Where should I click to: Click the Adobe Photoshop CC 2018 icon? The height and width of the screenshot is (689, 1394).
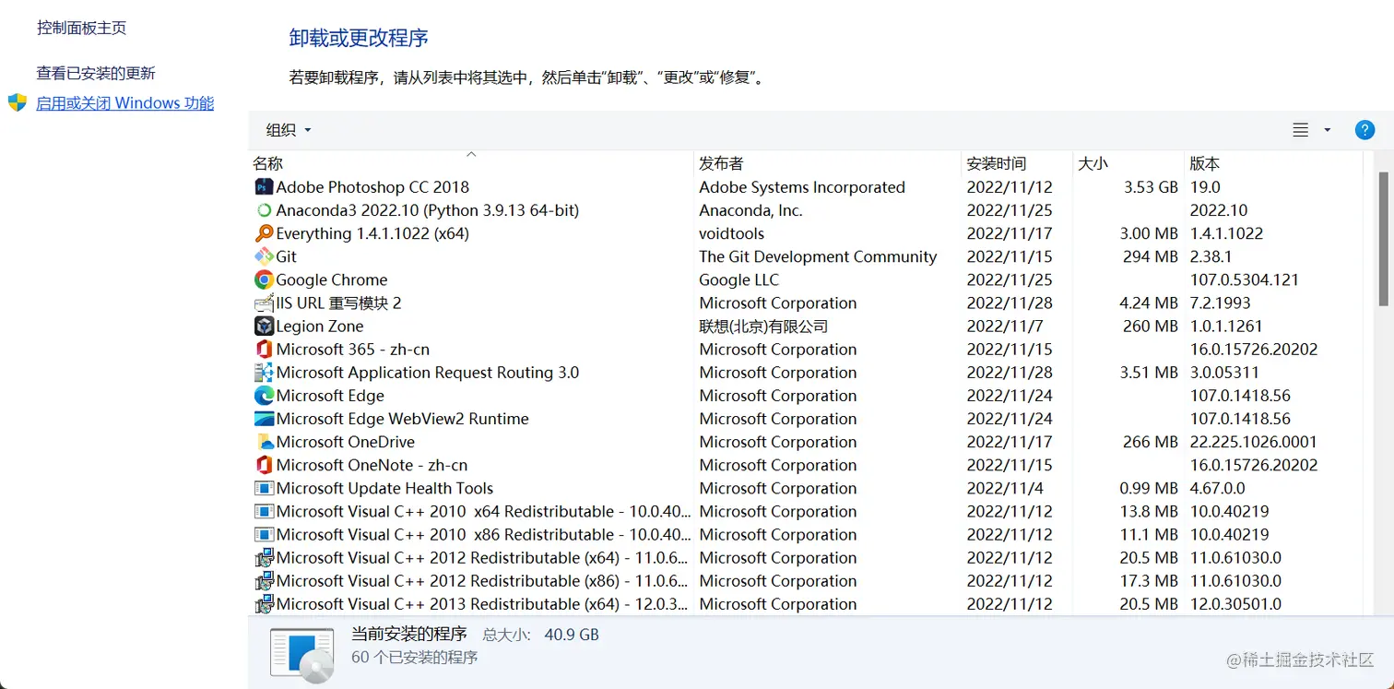pos(264,187)
